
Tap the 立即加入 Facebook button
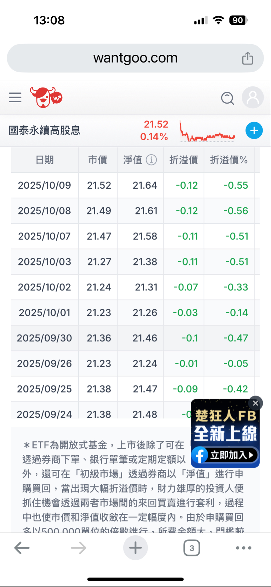pos(225,455)
